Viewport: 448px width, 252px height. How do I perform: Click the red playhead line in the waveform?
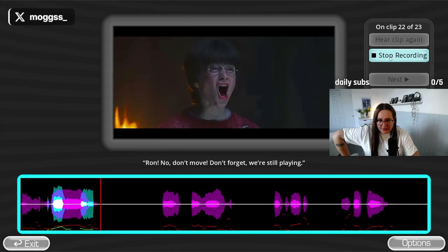(101, 204)
